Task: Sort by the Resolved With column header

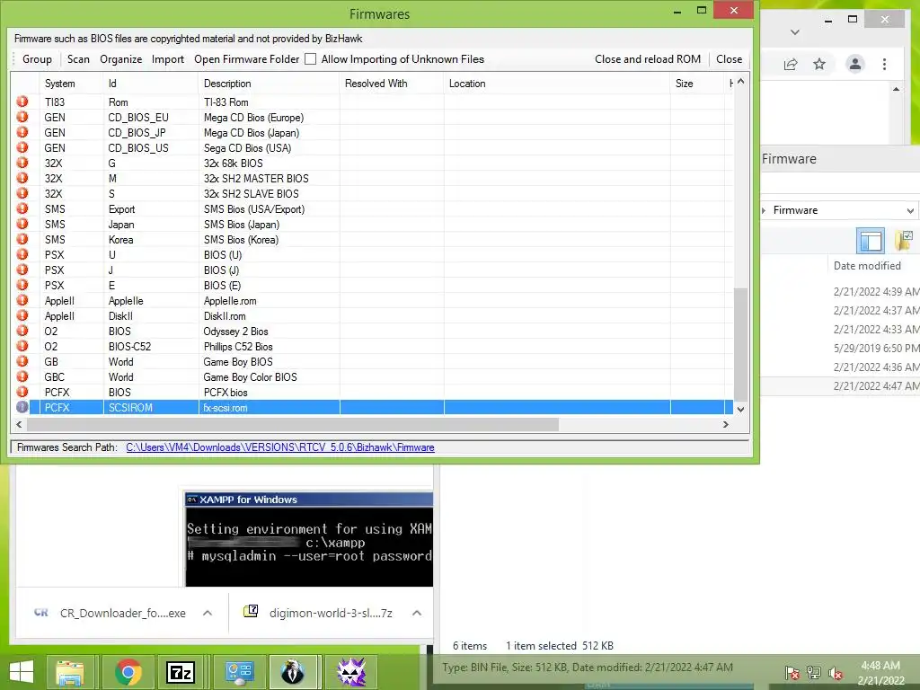Action: pyautogui.click(x=391, y=84)
